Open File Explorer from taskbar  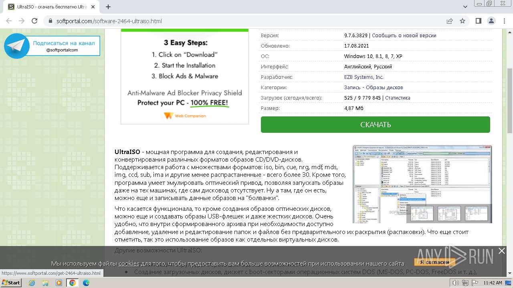[x=45, y=282]
